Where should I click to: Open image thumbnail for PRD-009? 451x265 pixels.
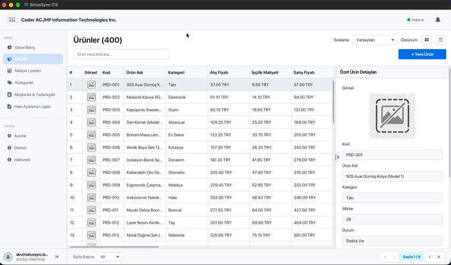(x=91, y=185)
